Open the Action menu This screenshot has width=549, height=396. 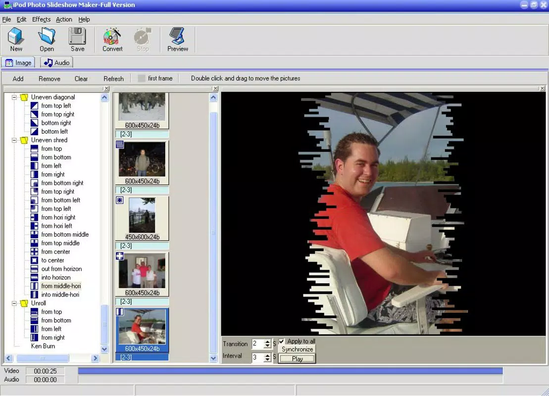click(64, 19)
